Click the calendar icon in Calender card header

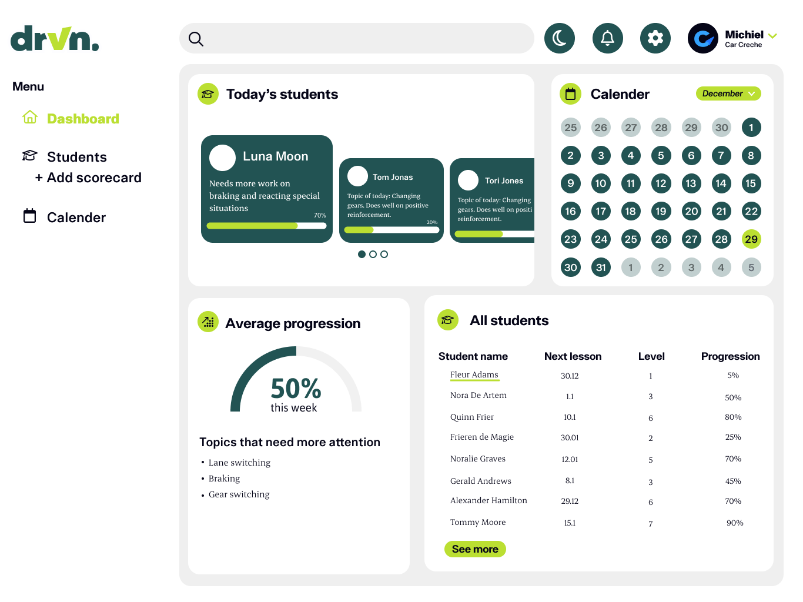(570, 94)
